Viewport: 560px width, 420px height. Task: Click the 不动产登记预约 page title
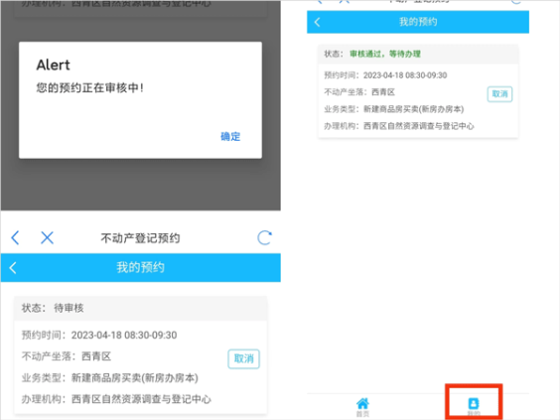[140, 238]
